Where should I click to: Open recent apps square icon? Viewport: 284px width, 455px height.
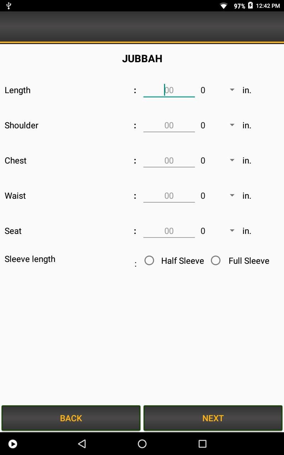coord(202,444)
